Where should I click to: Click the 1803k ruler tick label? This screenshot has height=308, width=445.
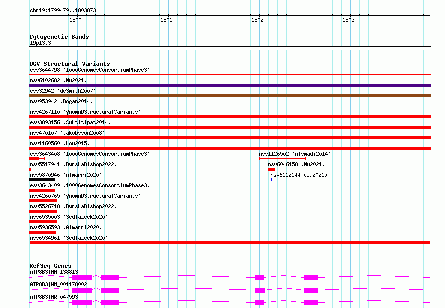point(350,20)
